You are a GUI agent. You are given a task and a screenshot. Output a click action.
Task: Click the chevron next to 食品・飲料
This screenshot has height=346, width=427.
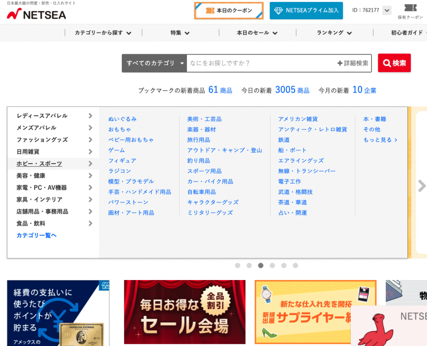tap(90, 224)
